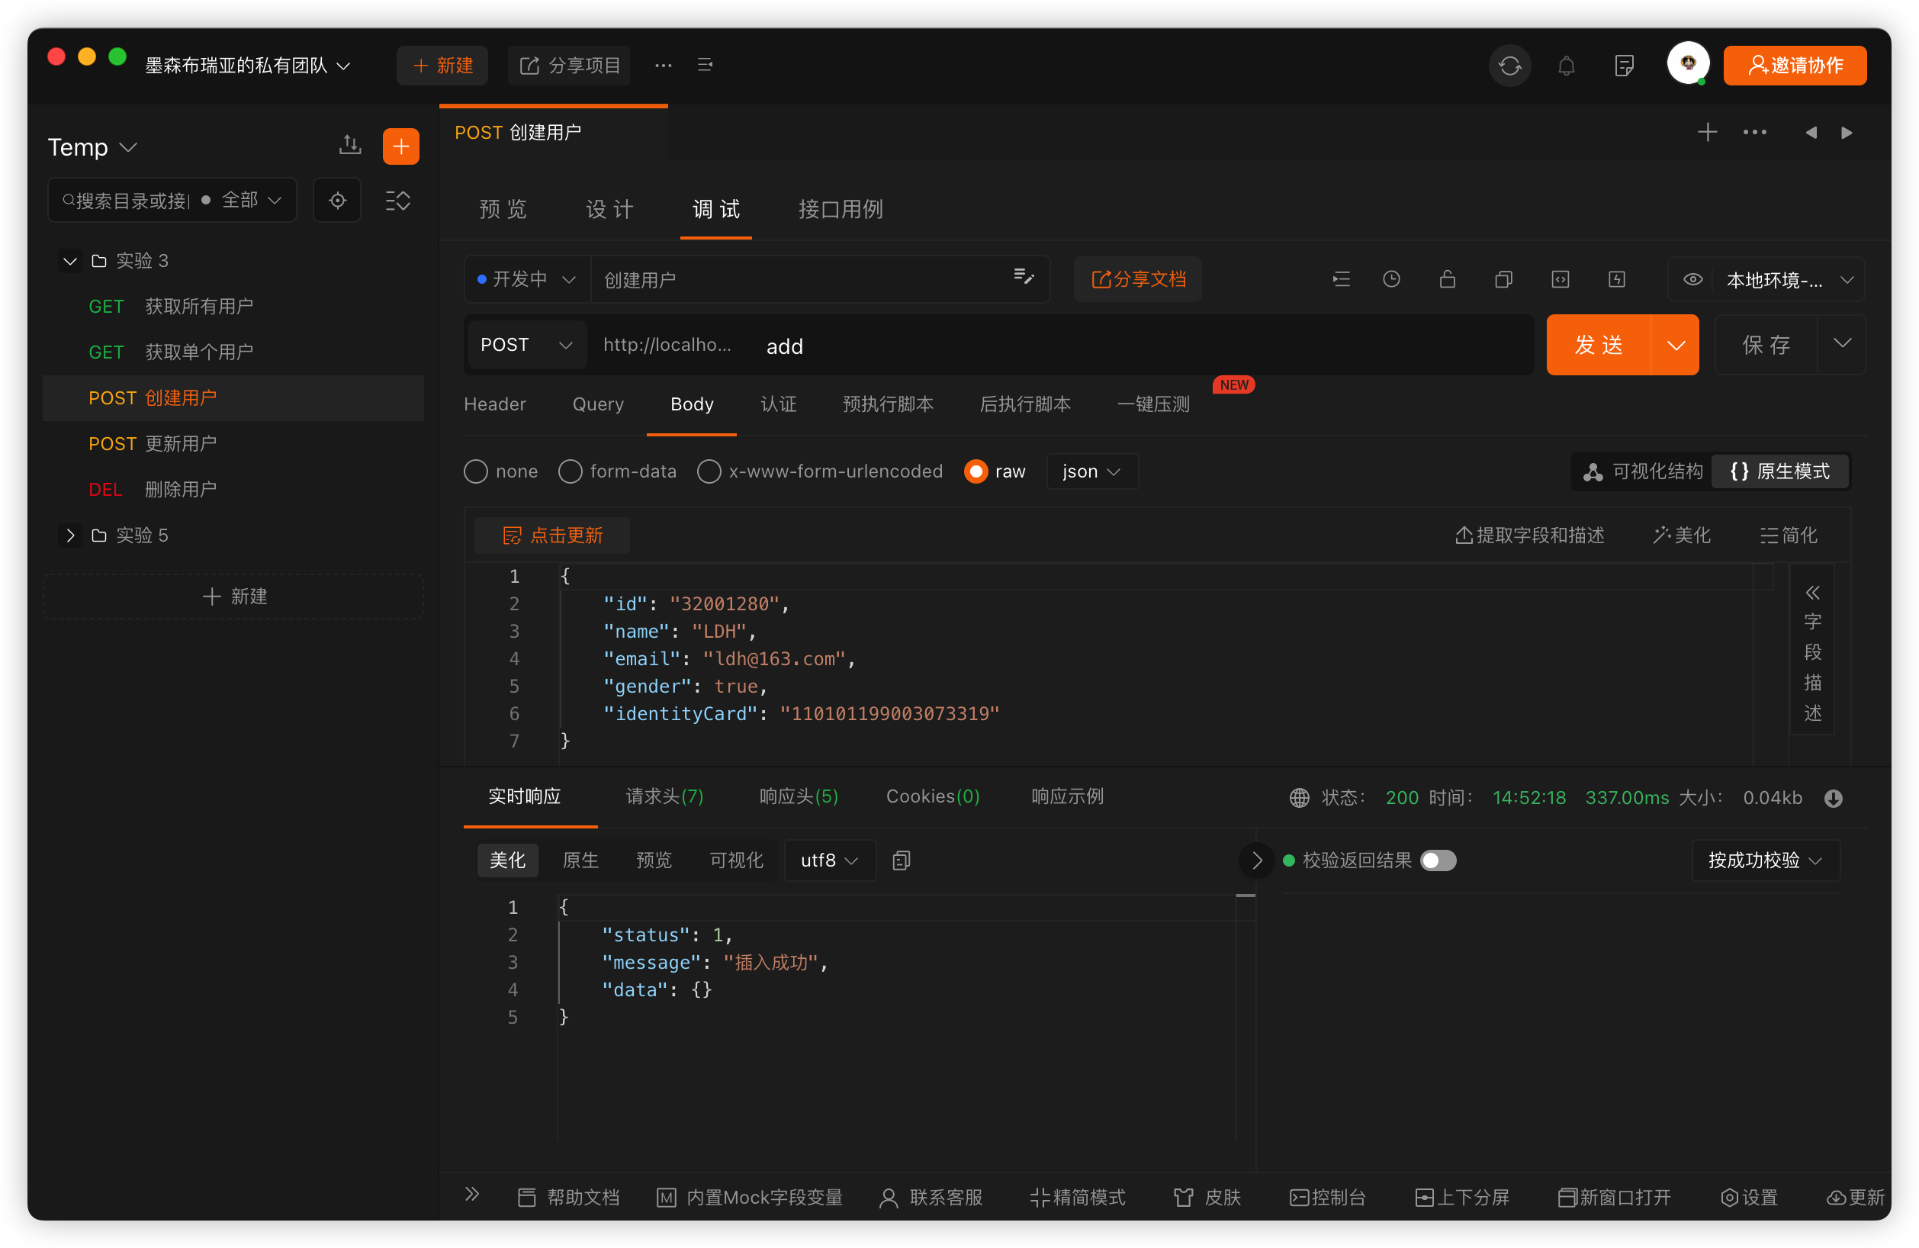Screen dimensions: 1919x1248
Task: Click the history clock icon
Action: (x=1391, y=279)
